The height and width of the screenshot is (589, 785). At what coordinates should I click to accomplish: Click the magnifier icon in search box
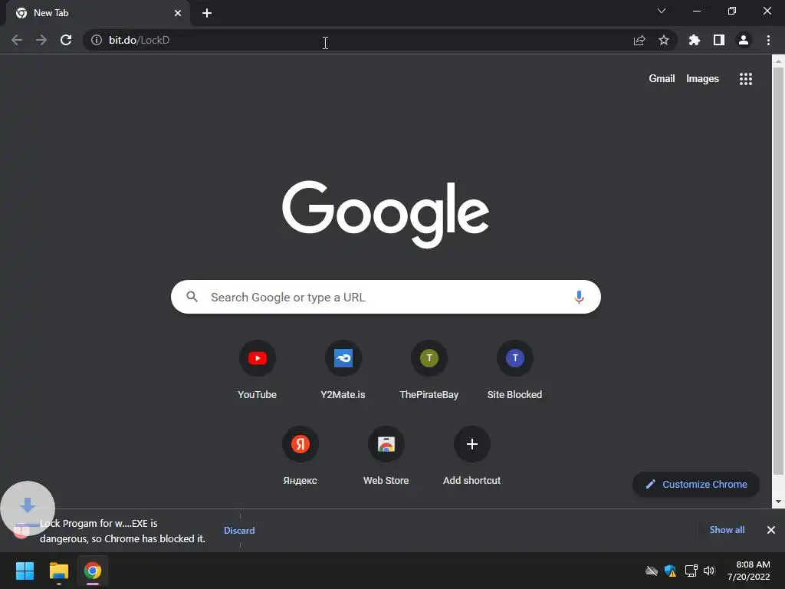192,297
